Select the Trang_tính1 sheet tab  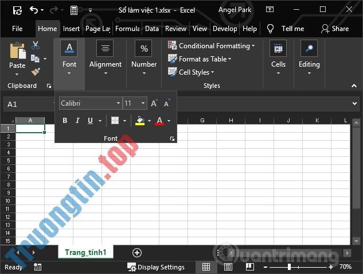pyautogui.click(x=85, y=252)
